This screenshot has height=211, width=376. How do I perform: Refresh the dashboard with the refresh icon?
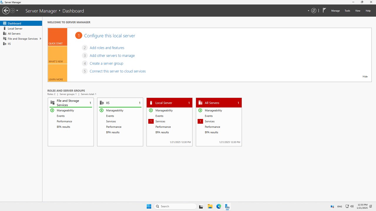pos(314,11)
